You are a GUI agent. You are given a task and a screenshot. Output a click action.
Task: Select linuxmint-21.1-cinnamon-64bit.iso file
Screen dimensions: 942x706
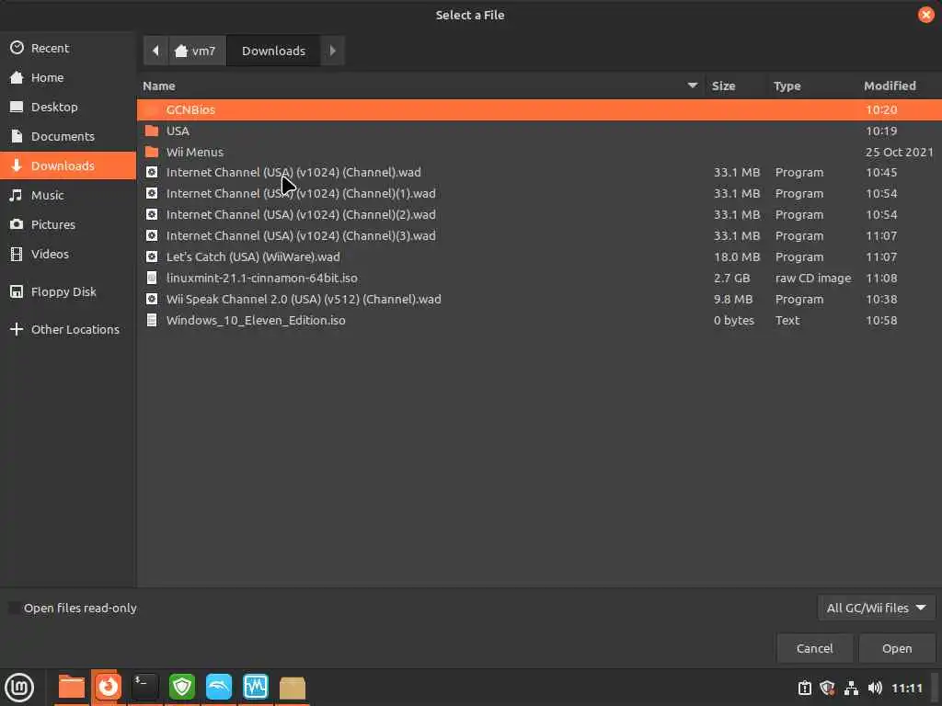[x=539, y=278]
